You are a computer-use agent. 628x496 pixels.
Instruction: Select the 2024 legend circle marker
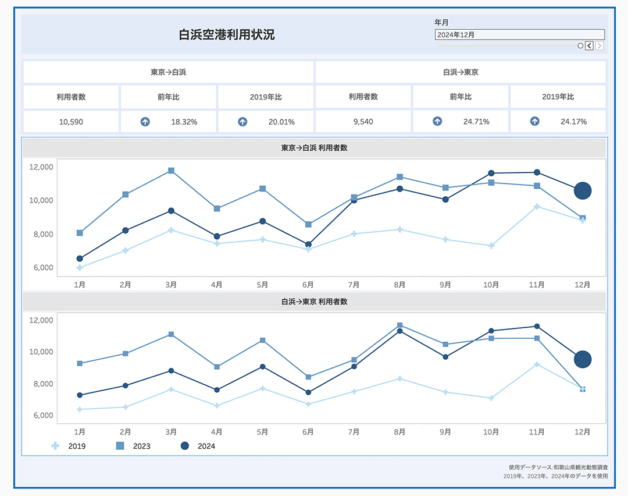[x=185, y=446]
